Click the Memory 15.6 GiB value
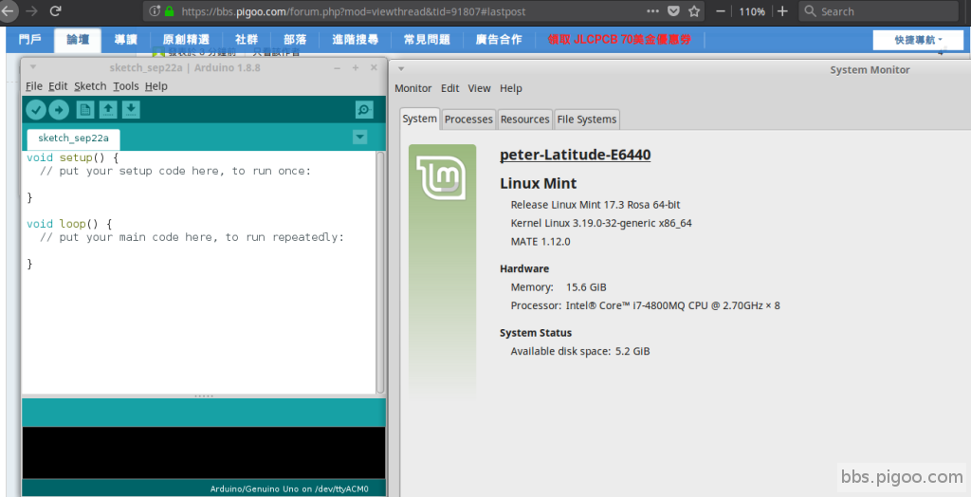This screenshot has width=971, height=497. [586, 287]
